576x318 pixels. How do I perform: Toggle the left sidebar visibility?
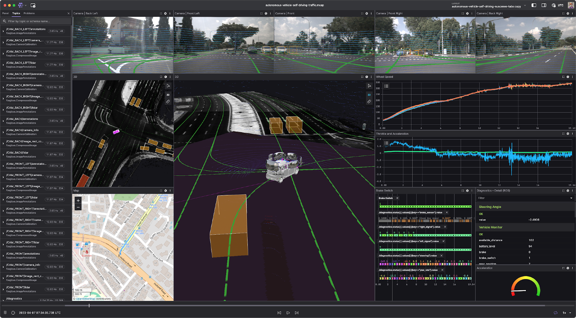point(534,5)
